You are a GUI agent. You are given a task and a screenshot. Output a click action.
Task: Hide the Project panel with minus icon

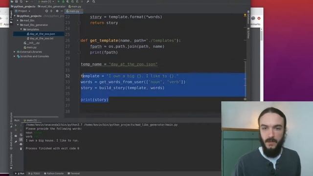click(62, 11)
